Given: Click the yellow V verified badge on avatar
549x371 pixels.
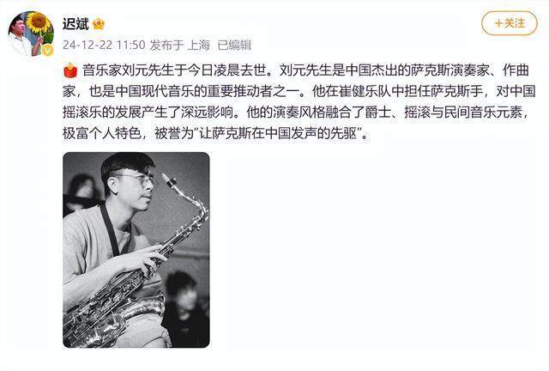Looking at the screenshot, I should (x=48, y=51).
